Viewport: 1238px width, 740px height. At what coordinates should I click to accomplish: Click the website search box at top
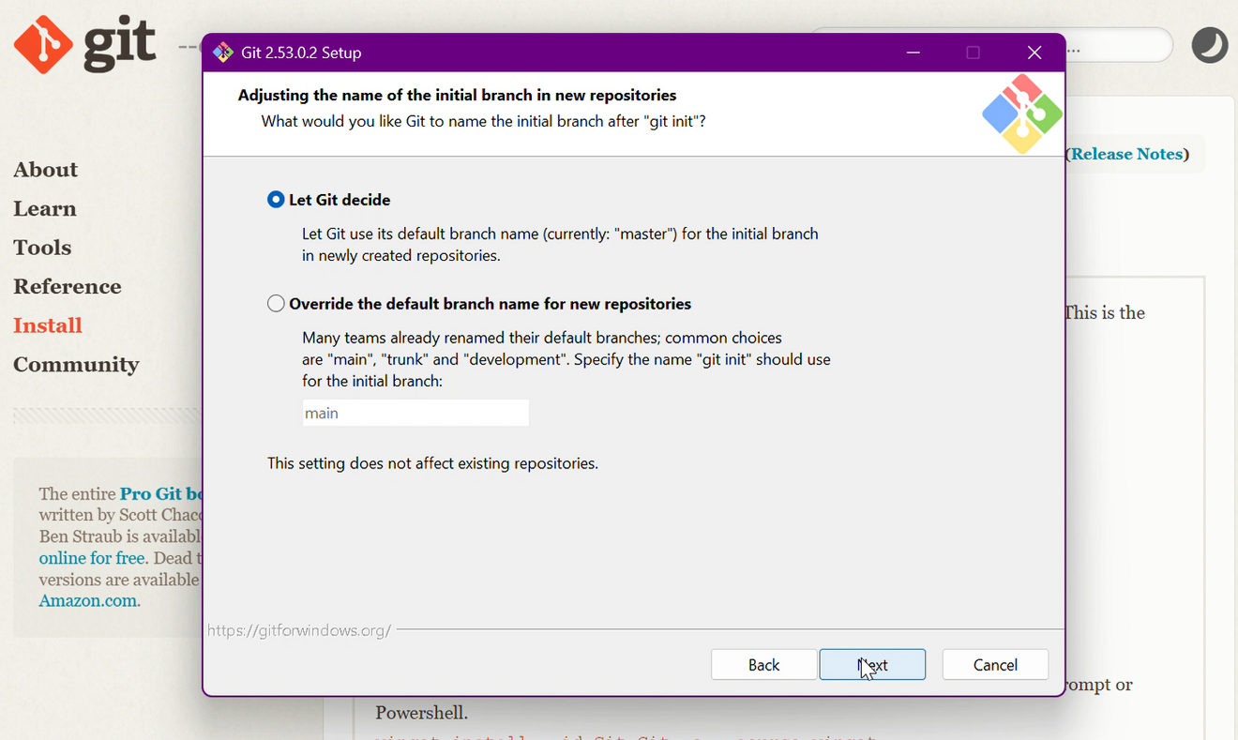tap(1119, 45)
